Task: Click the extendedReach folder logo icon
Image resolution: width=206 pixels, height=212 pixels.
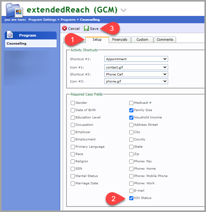Action: (14, 10)
